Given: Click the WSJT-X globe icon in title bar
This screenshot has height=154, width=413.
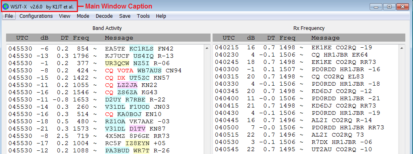Looking at the screenshot, I should (x=6, y=6).
